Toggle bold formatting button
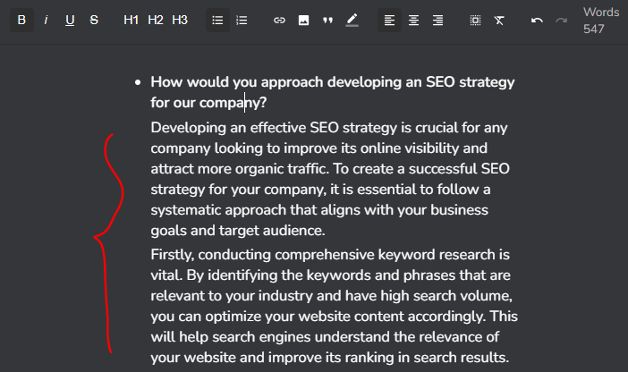628x372 pixels. pyautogui.click(x=21, y=20)
